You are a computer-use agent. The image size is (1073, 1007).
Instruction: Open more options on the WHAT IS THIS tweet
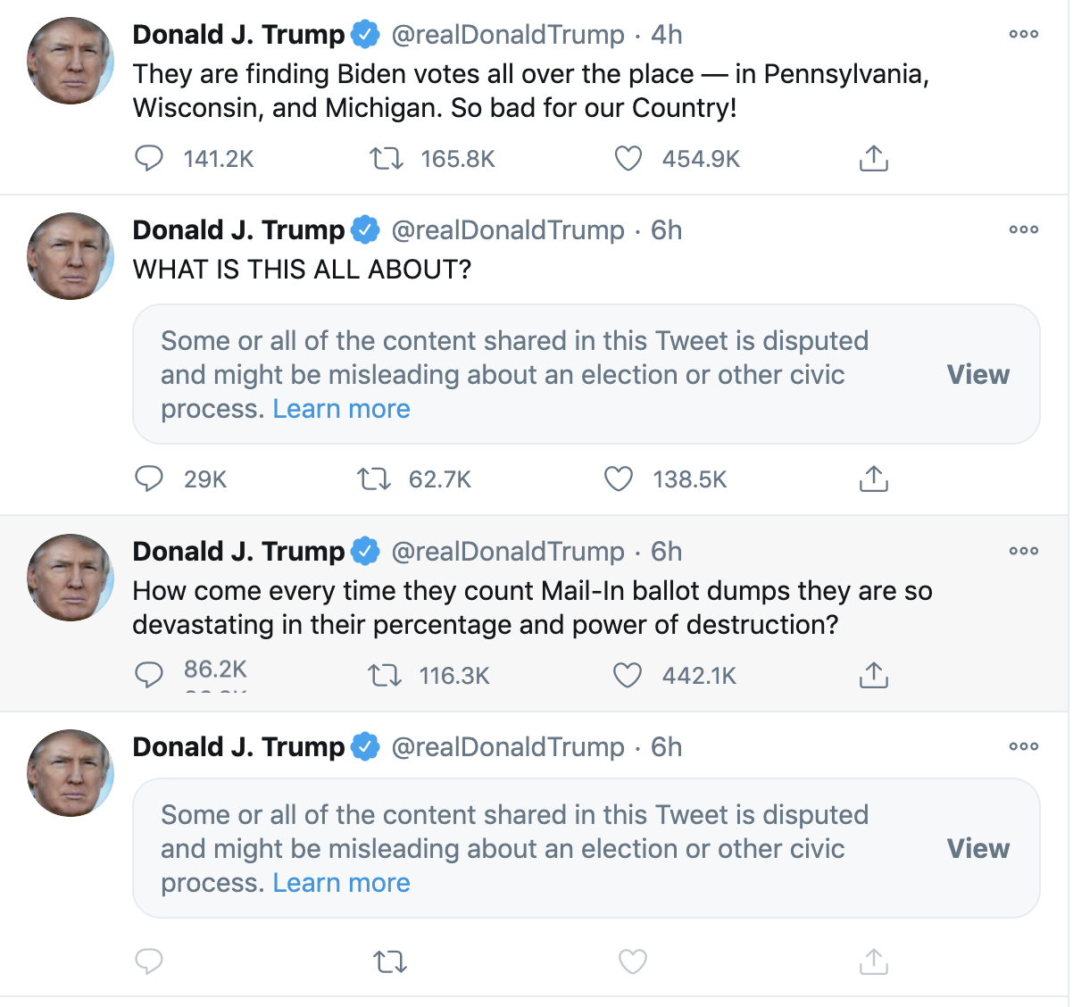(1023, 230)
